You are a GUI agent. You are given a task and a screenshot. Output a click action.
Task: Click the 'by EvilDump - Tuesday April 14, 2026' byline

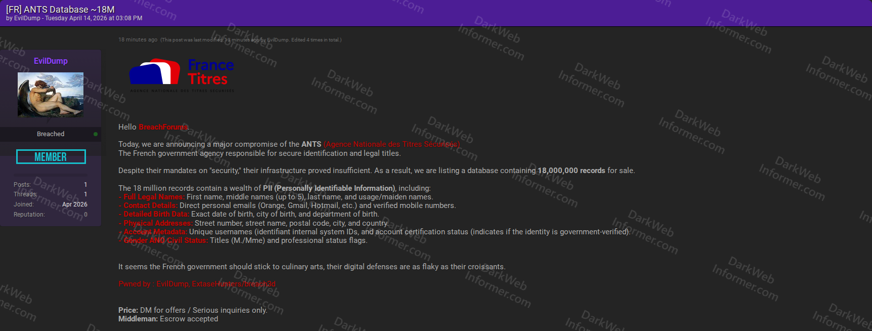point(74,18)
